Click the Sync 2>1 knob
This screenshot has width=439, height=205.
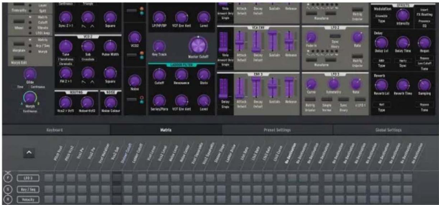[x=65, y=17]
